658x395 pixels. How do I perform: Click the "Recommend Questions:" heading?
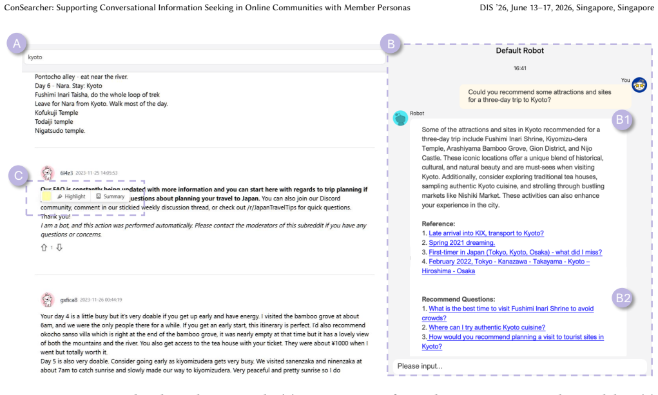458,299
